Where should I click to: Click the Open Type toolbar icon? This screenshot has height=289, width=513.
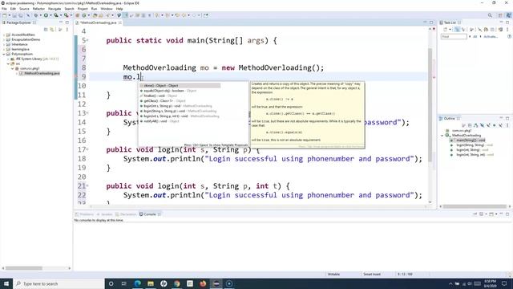tap(95, 15)
